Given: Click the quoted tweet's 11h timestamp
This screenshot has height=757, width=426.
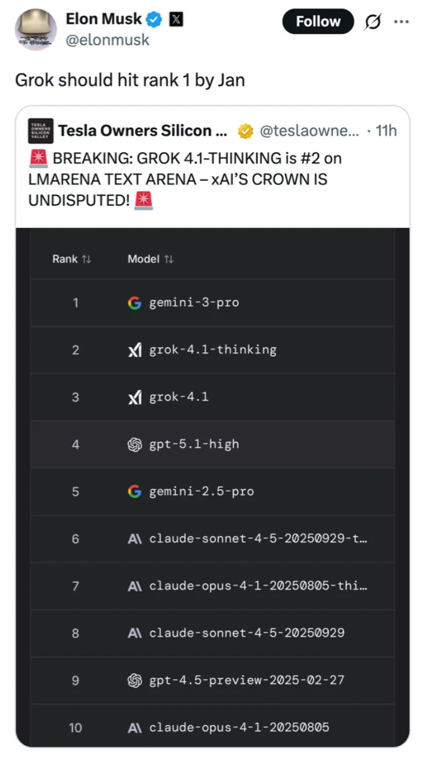Looking at the screenshot, I should (x=386, y=130).
